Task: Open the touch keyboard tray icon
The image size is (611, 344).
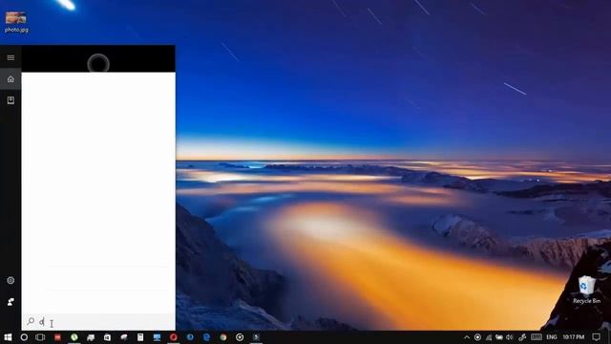Action: (537, 337)
